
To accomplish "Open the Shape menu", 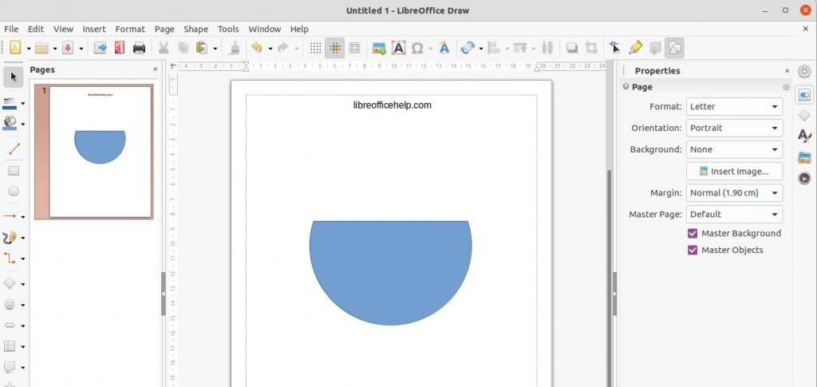I will coord(196,30).
